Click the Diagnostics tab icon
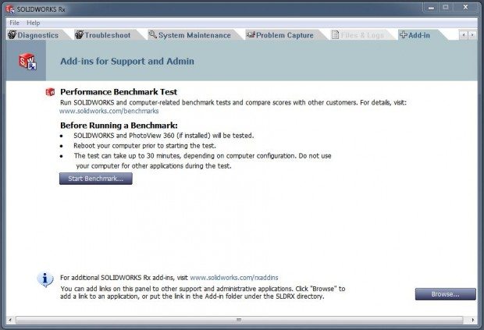 12,35
